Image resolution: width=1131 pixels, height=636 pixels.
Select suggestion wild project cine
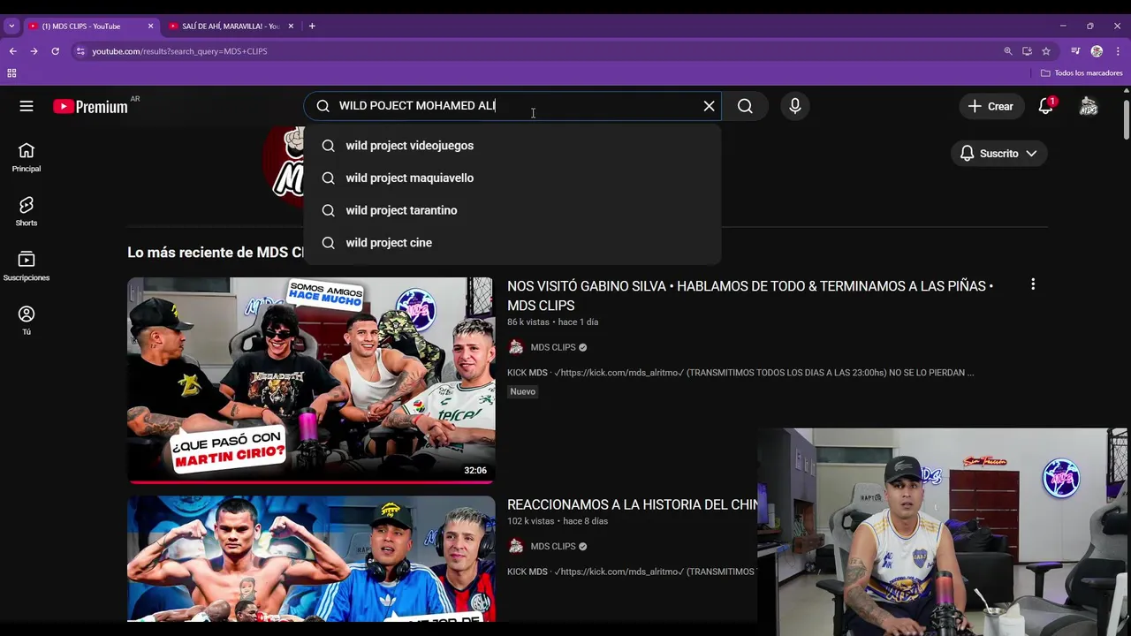click(512, 243)
